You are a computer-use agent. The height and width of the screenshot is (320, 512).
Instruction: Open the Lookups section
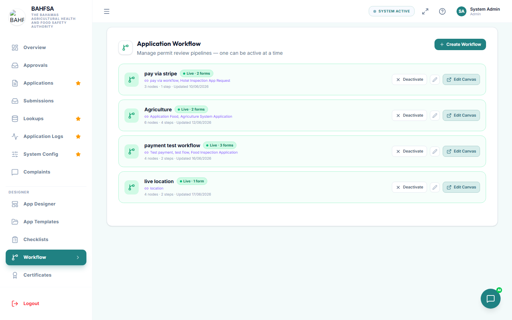click(x=46, y=119)
